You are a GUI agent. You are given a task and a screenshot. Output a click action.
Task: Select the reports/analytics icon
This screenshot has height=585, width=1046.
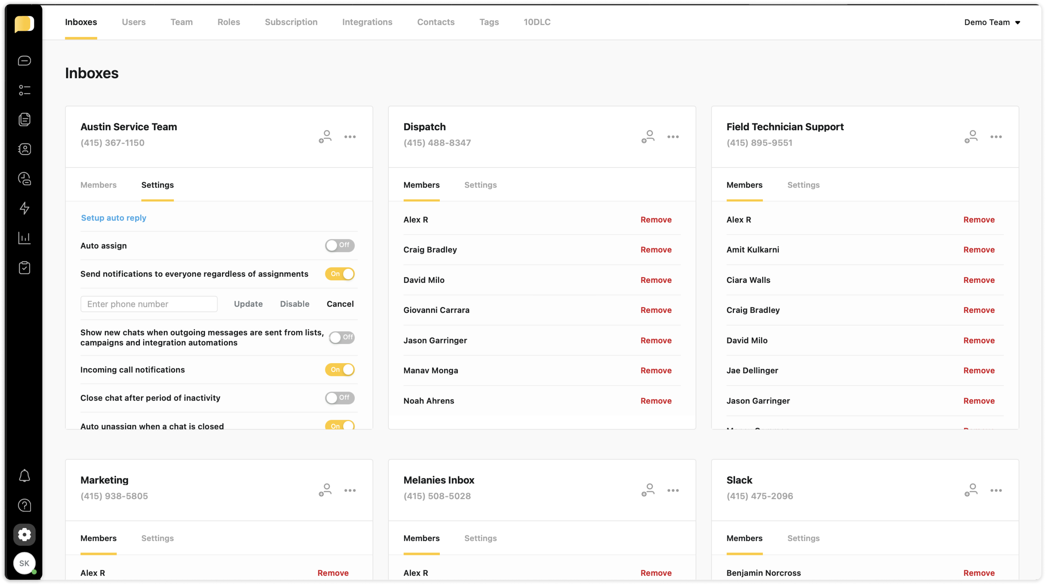pos(24,238)
